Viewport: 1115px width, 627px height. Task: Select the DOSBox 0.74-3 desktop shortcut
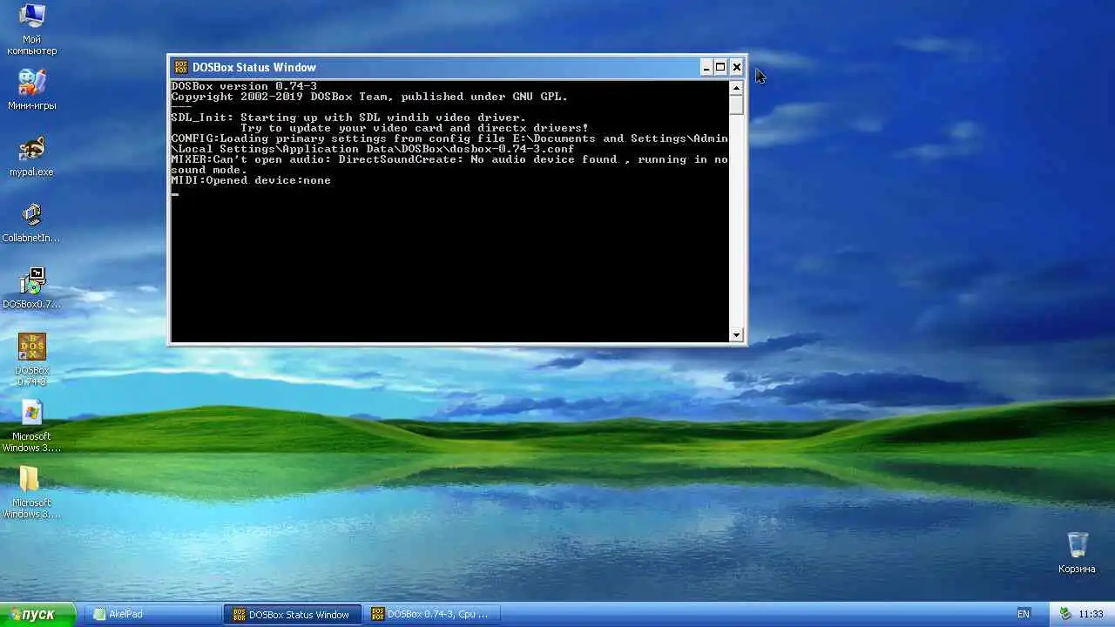pyautogui.click(x=32, y=360)
